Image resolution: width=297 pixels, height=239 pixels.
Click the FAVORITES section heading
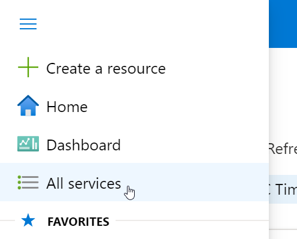78,222
